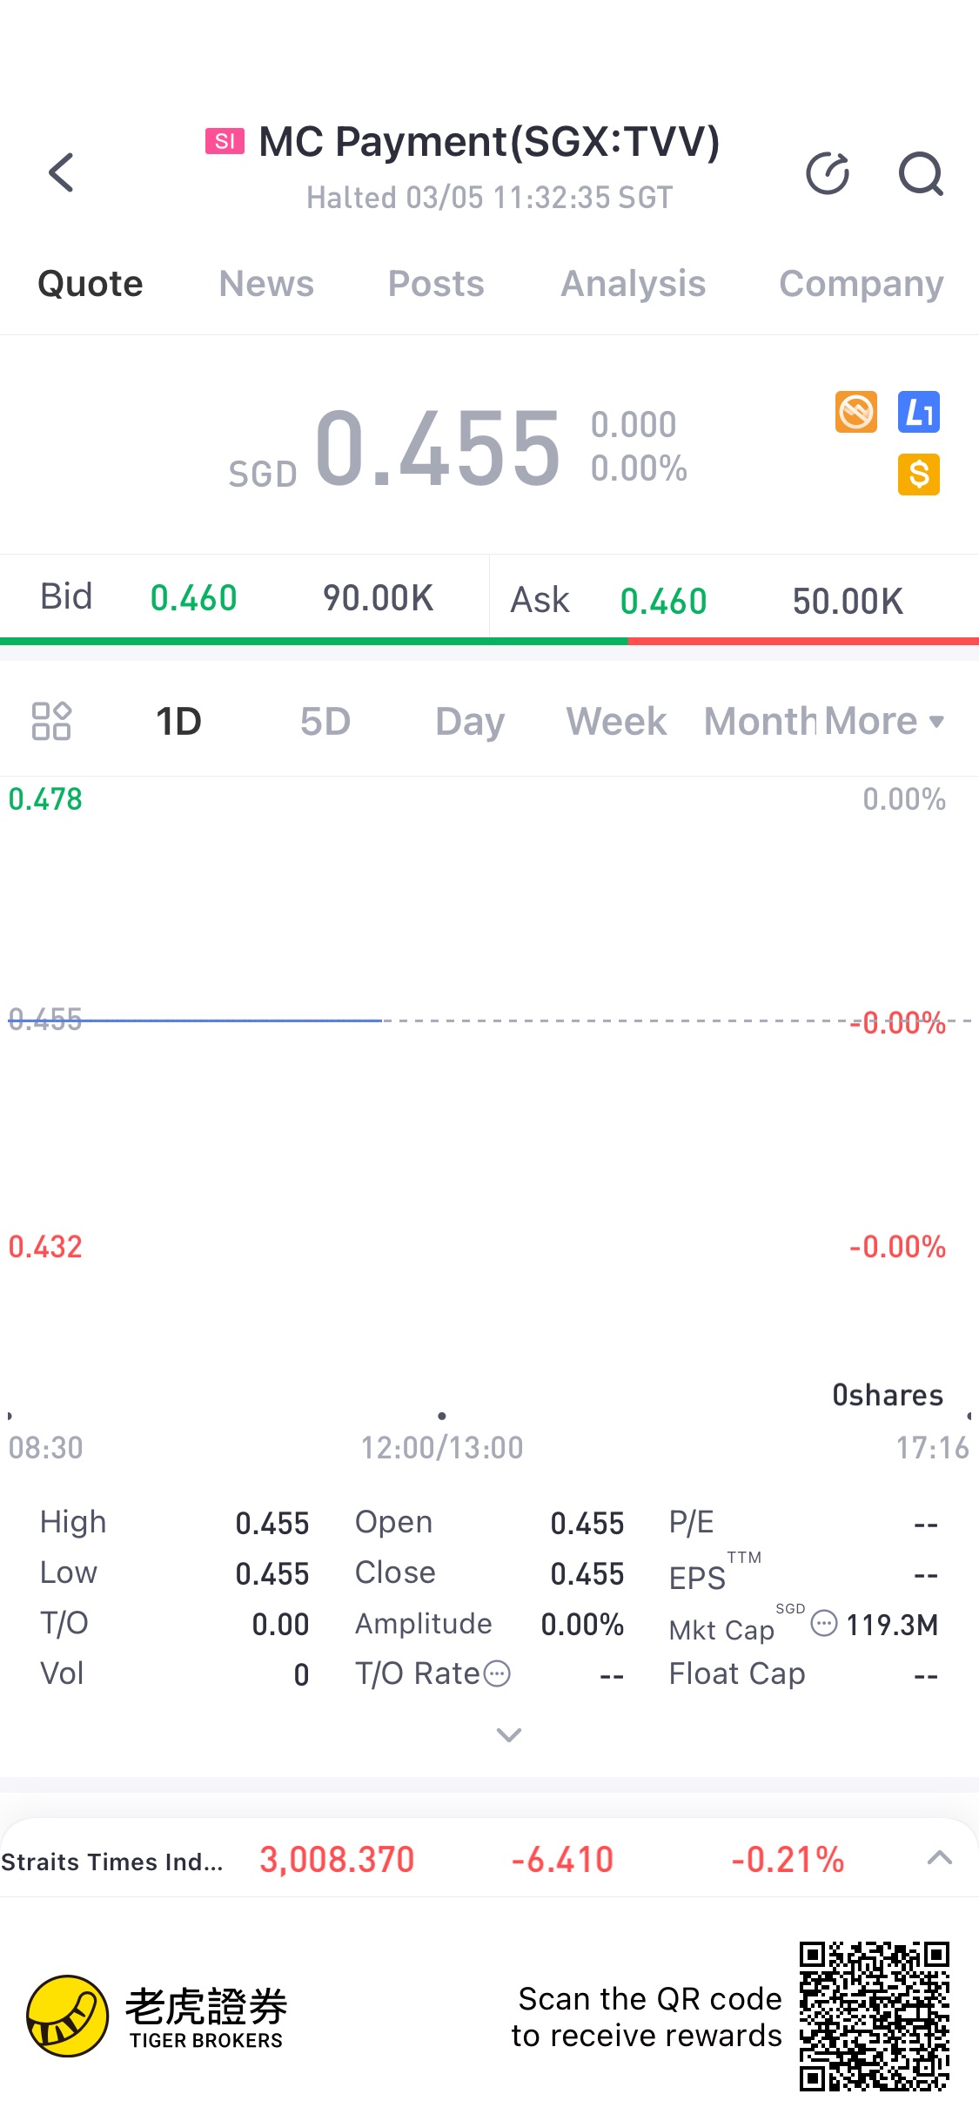979x2121 pixels.
Task: Tap the blue L1 quote level icon
Action: click(x=919, y=412)
